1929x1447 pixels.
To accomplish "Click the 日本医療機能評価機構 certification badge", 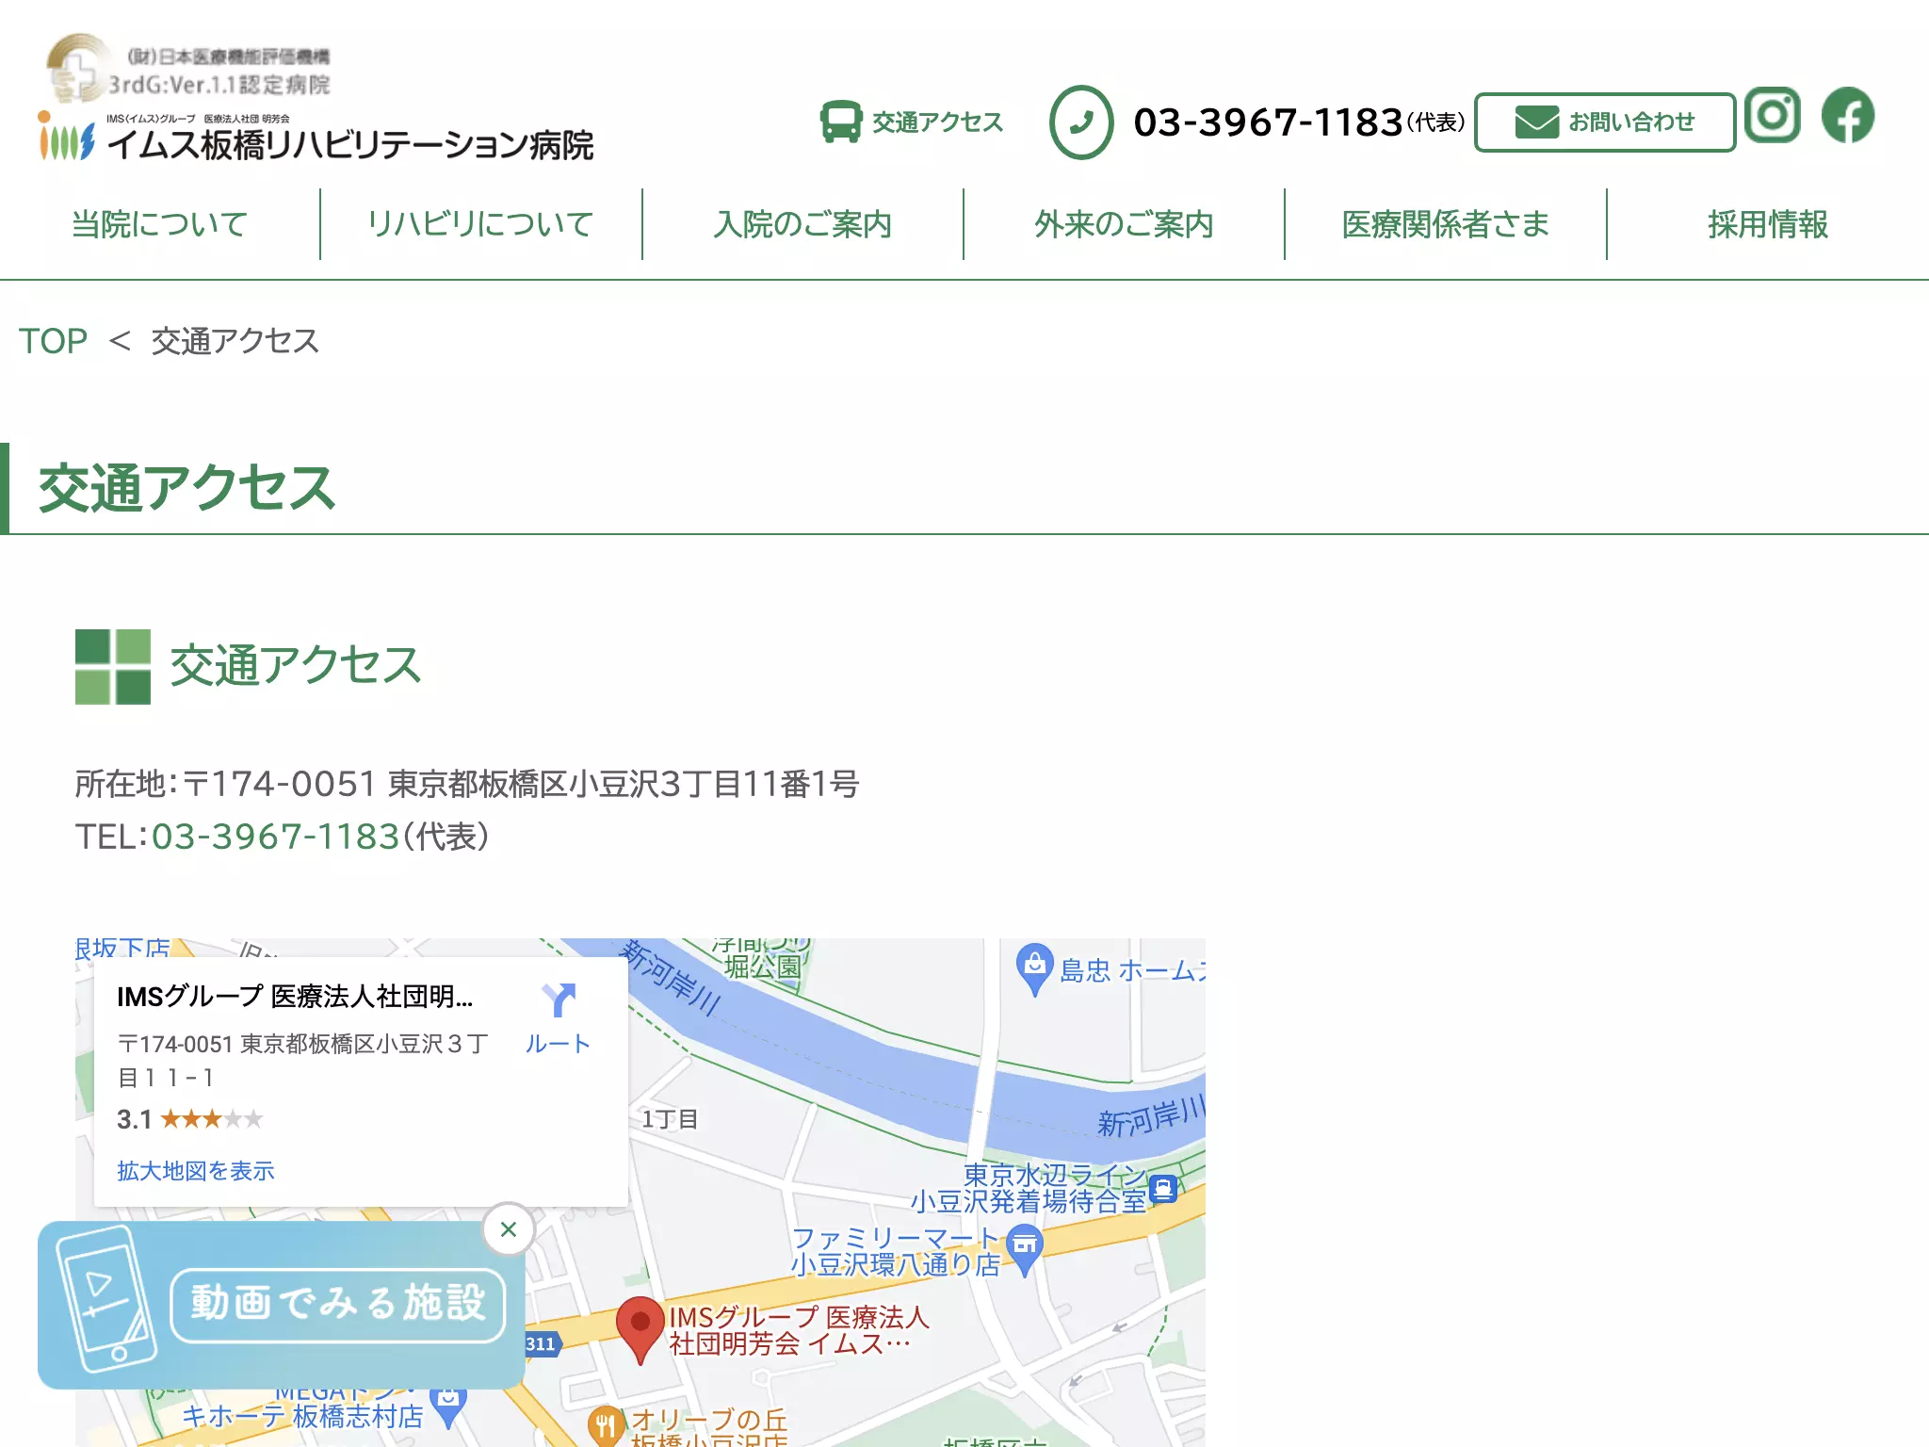I will (x=188, y=69).
